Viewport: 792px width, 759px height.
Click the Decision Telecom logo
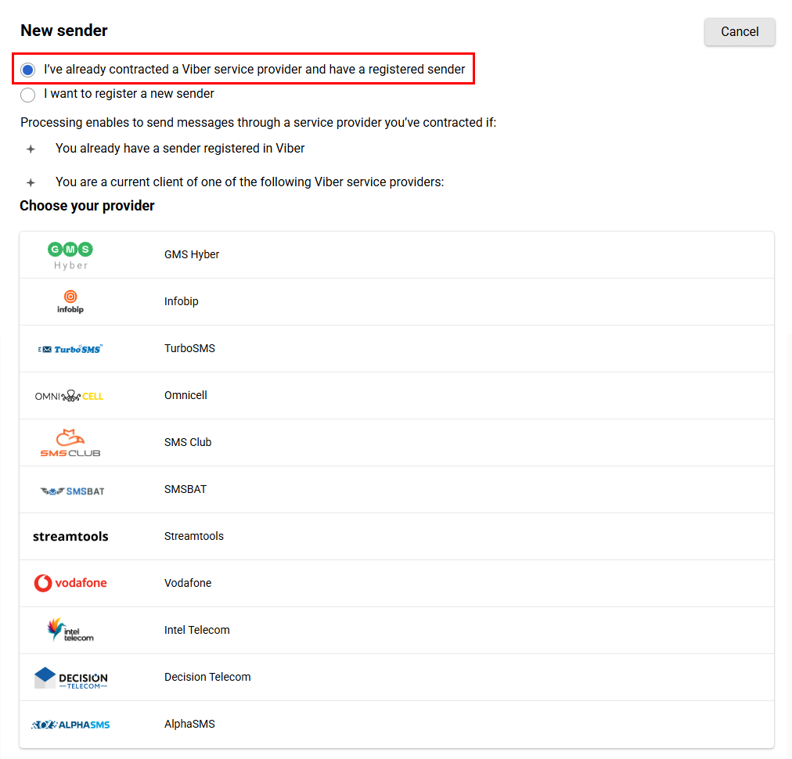click(x=70, y=678)
